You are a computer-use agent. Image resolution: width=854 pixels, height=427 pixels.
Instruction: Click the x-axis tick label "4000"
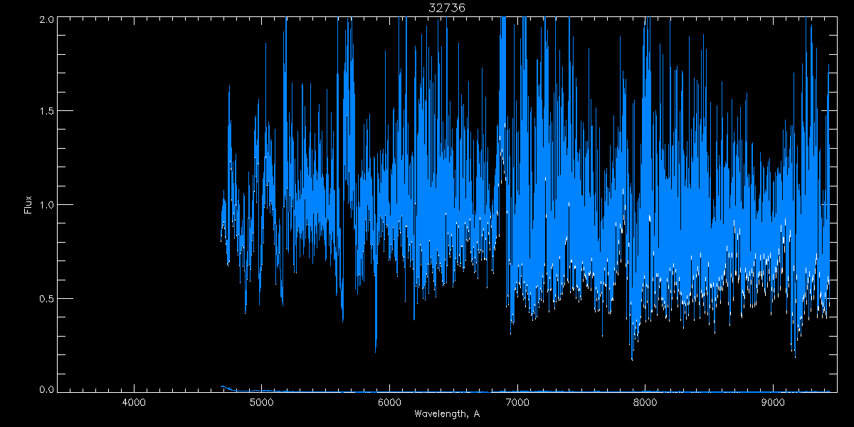(x=135, y=402)
